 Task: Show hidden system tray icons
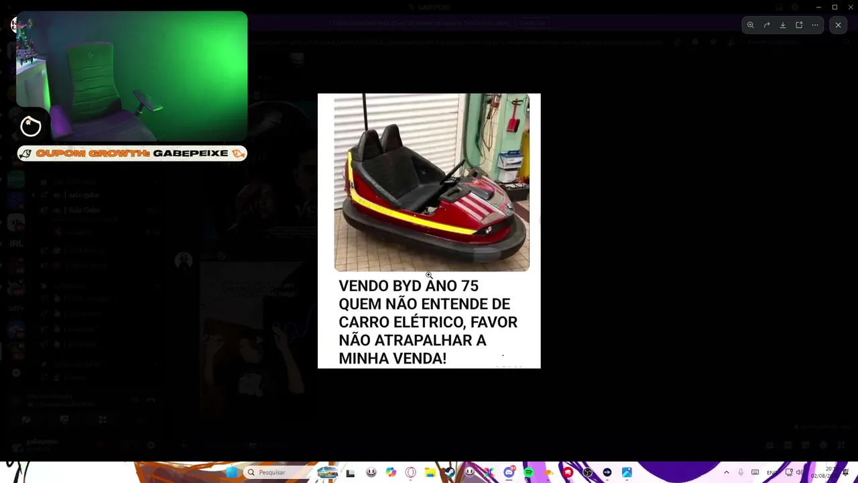726,472
